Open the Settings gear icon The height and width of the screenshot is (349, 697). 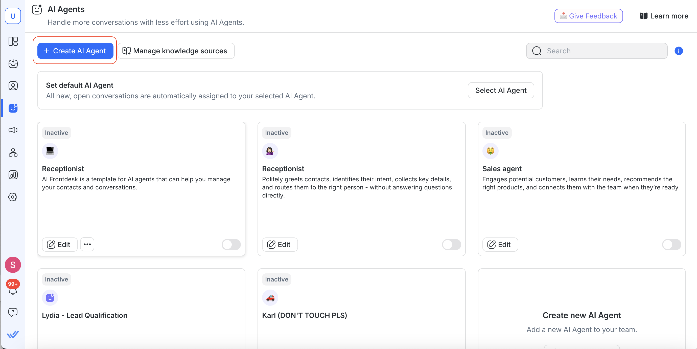click(13, 197)
